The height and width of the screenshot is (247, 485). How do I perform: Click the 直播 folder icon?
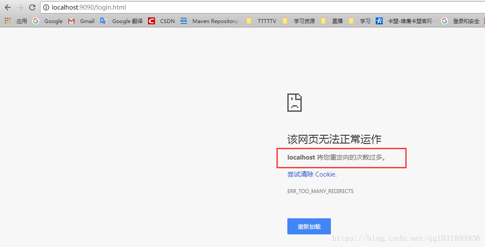tap(323, 21)
